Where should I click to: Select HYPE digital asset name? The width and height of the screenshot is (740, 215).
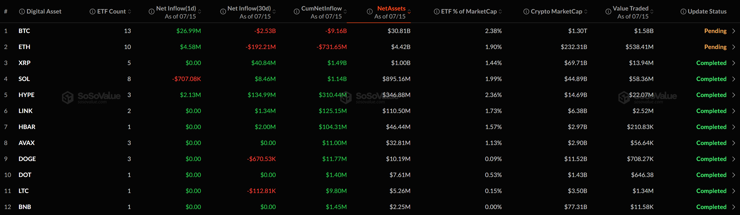click(x=27, y=95)
